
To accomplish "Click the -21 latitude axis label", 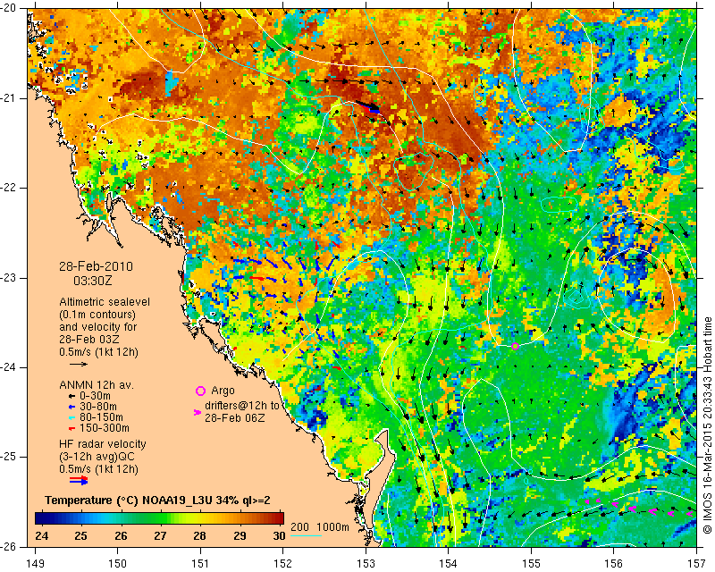I will click(x=9, y=98).
